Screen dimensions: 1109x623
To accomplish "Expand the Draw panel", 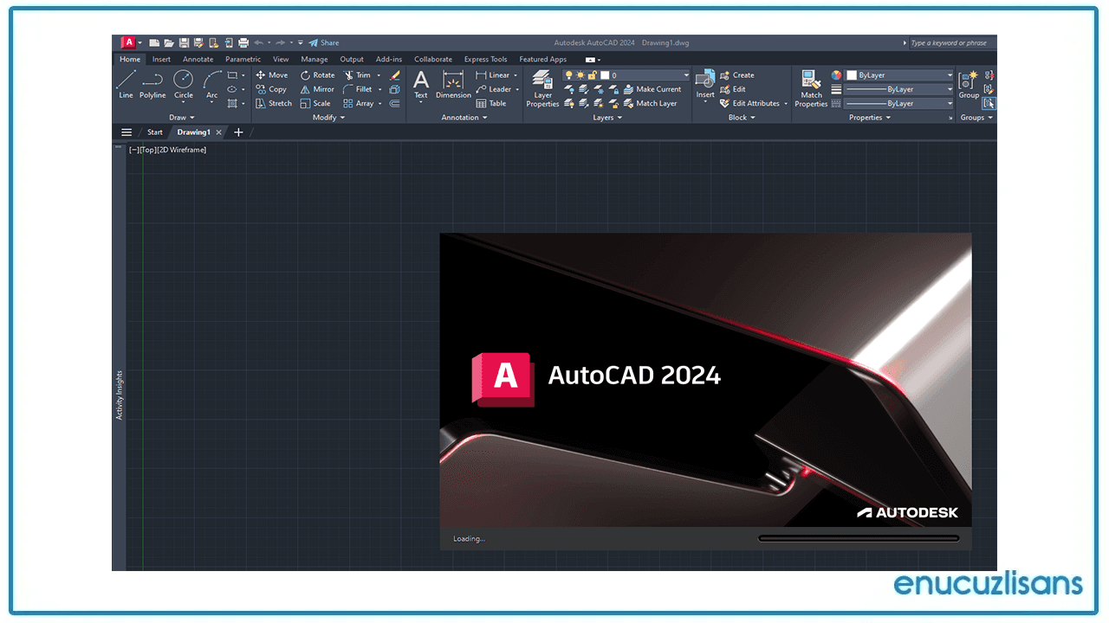I will (x=182, y=117).
